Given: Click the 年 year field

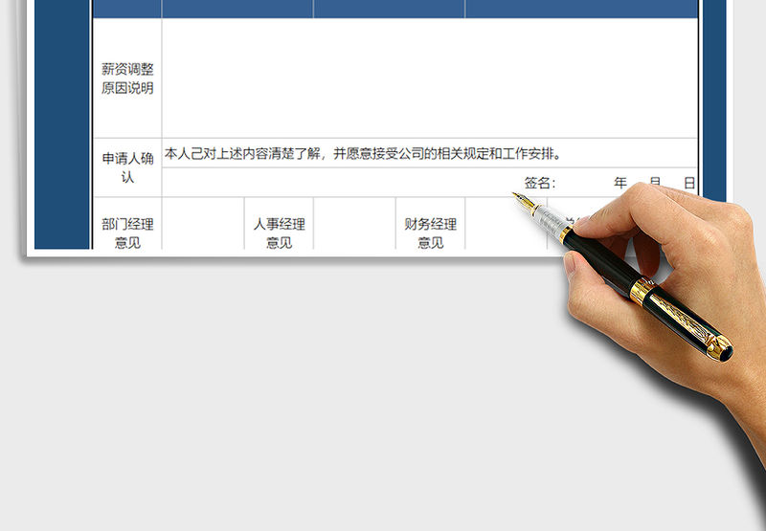Looking at the screenshot, I should pos(620,183).
